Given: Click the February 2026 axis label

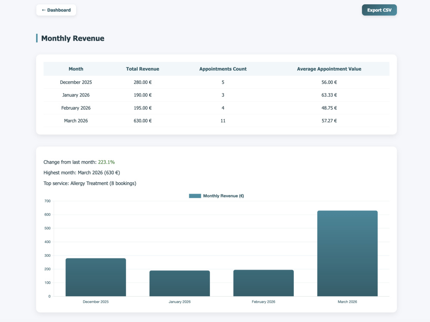Looking at the screenshot, I should [264, 302].
